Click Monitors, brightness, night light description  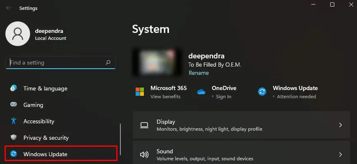[209, 129]
